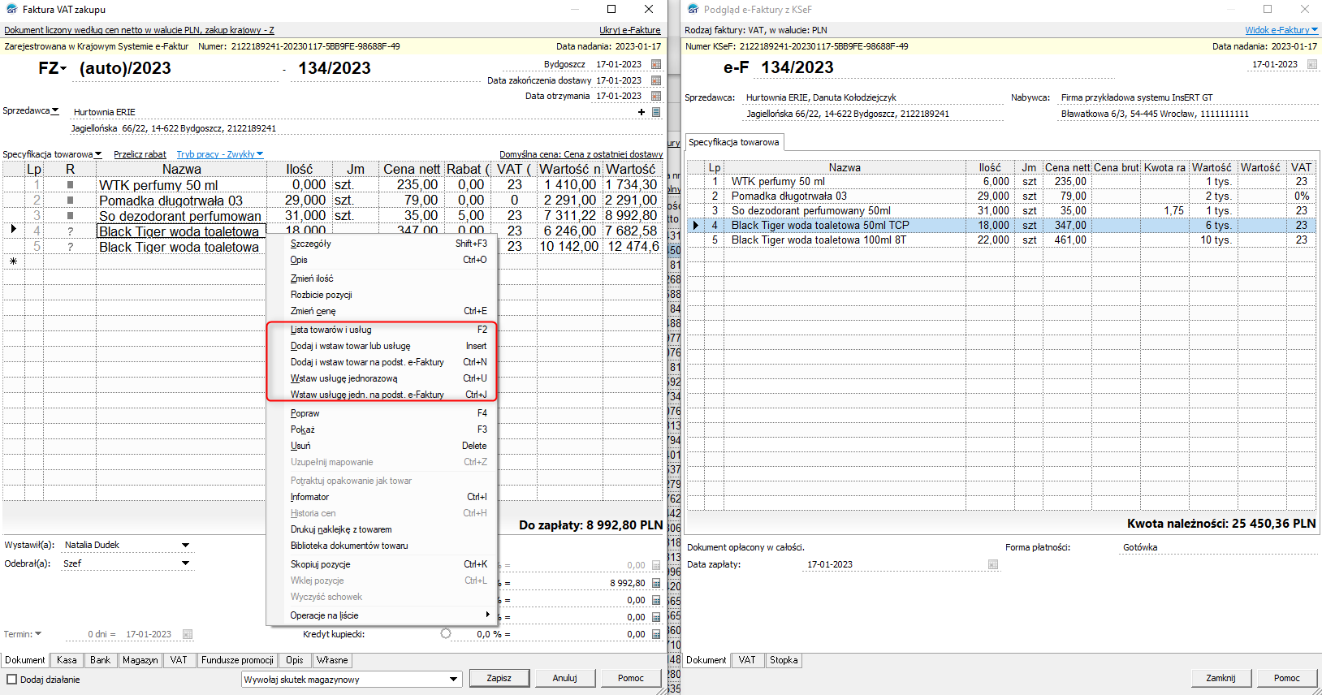Open Widok e-Faktury dropdown in preview window
The height and width of the screenshot is (695, 1322).
coord(1281,30)
